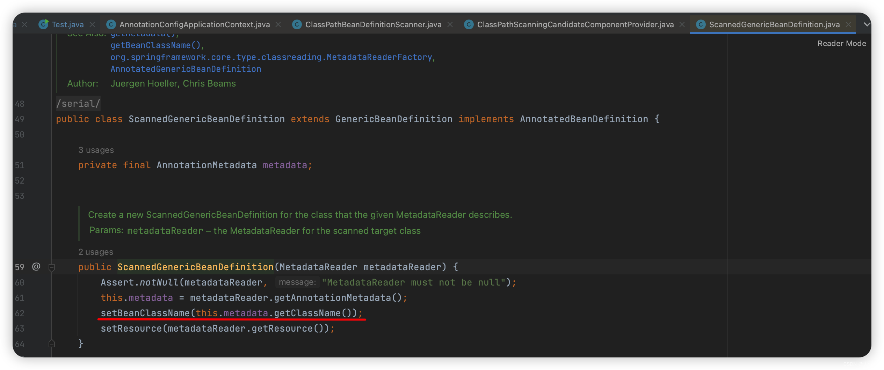The width and height of the screenshot is (884, 370).
Task: Click the ScannedGenericBeanDefinition constructor name
Action: [195, 267]
